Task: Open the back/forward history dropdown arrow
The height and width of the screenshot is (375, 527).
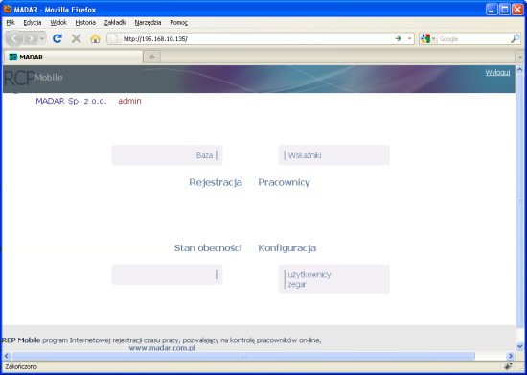Action: [42, 39]
